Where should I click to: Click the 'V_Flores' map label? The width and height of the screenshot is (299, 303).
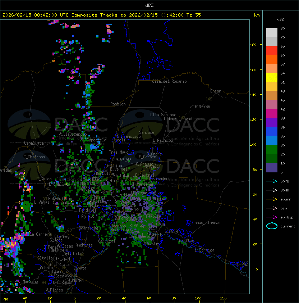point(54,290)
